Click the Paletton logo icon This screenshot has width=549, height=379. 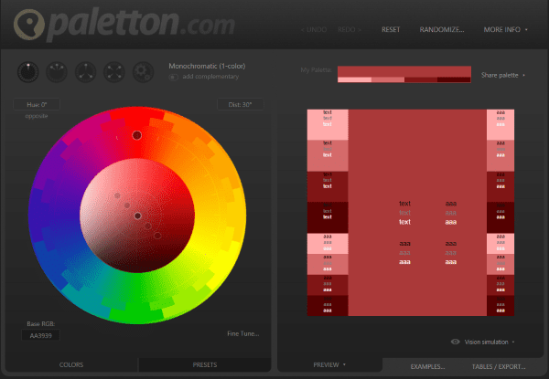tap(29, 24)
